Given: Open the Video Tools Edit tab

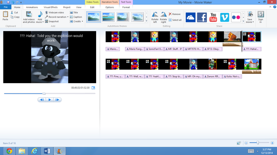Looking at the screenshot, I should pyautogui.click(x=92, y=7).
